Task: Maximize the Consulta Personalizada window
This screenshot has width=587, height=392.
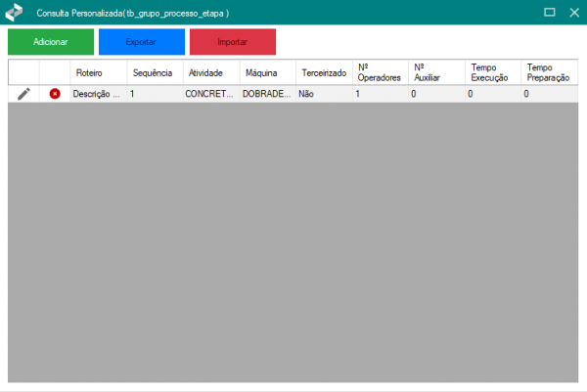Action: 549,13
